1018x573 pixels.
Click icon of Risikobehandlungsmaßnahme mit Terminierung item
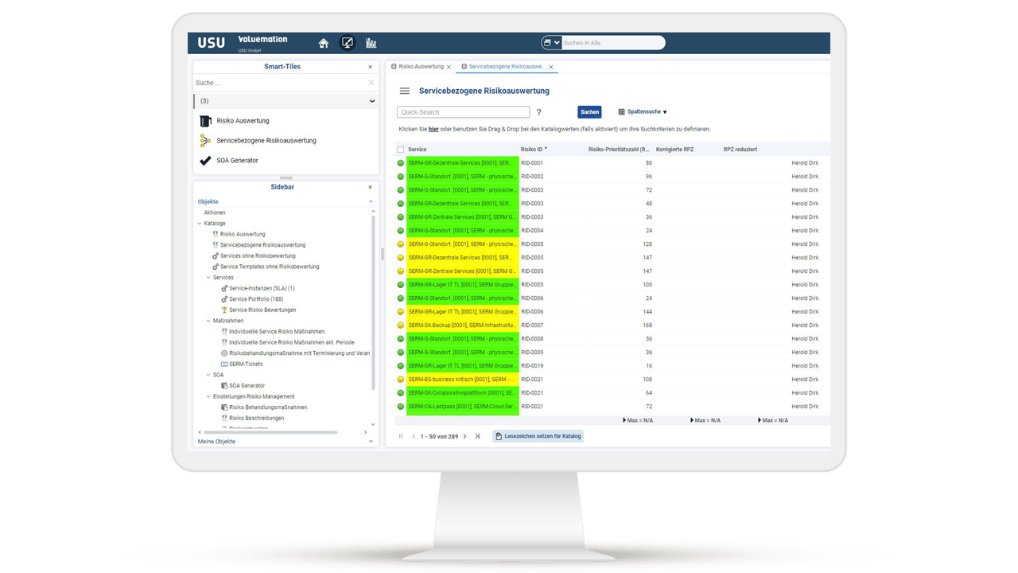tap(224, 353)
